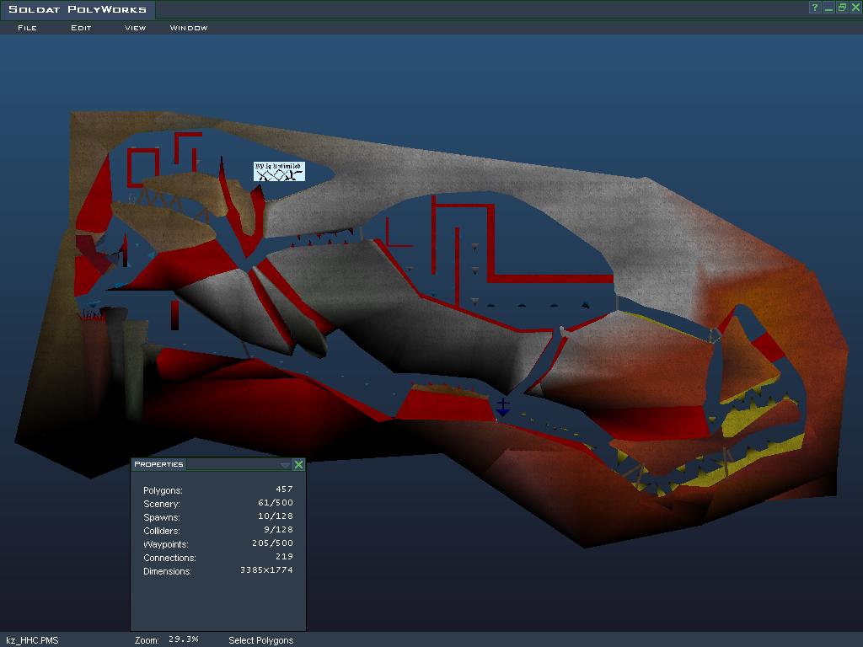863x647 pixels.
Task: Open the Edit menu
Action: pyautogui.click(x=81, y=28)
